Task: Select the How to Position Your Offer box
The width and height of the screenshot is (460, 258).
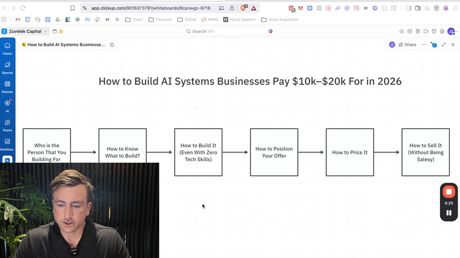Action: (274, 152)
